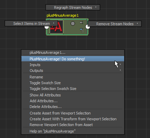Expand the Outputs submenu arrow
The image size is (150, 138).
click(x=120, y=70)
